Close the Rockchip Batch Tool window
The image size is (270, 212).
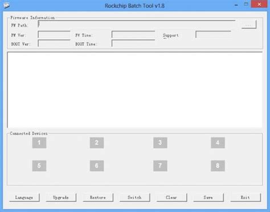pos(259,4)
